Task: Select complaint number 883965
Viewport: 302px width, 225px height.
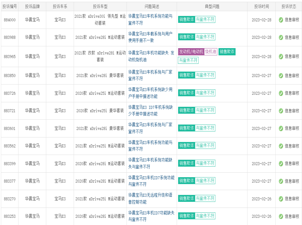Action: (x=10, y=57)
